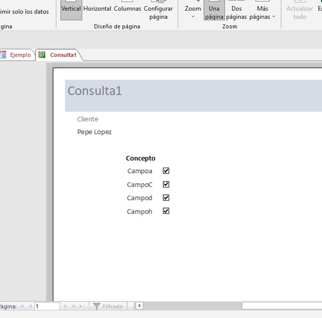Click the Consulta1 report tab icon
Image resolution: width=322 pixels, height=318 pixels.
[x=42, y=55]
